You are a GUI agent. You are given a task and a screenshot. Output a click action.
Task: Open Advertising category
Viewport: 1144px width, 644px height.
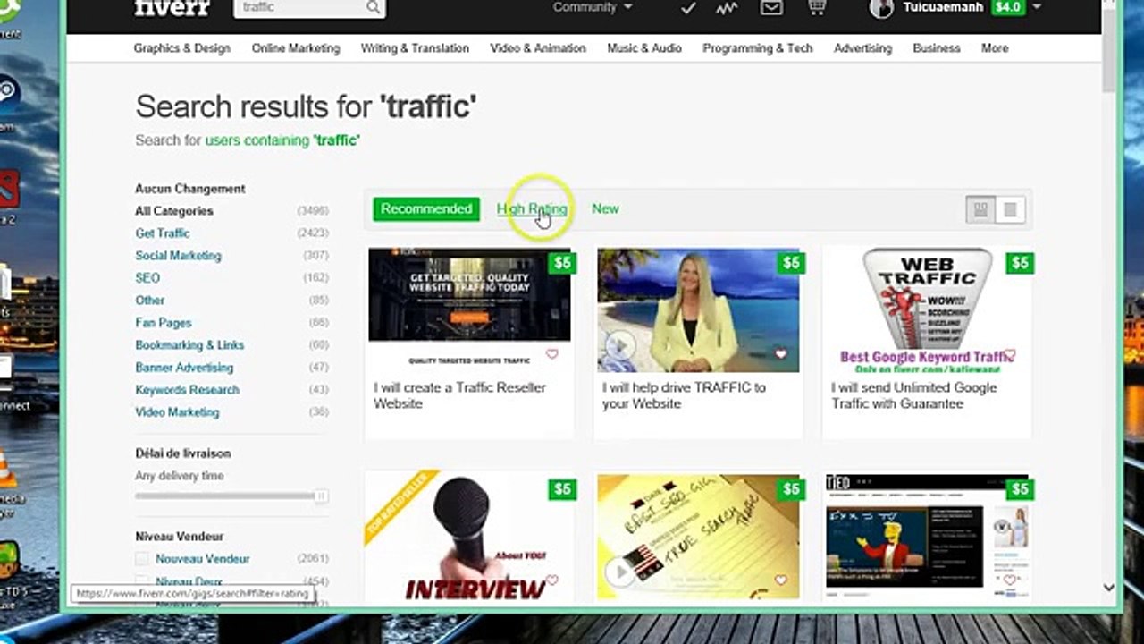862,48
